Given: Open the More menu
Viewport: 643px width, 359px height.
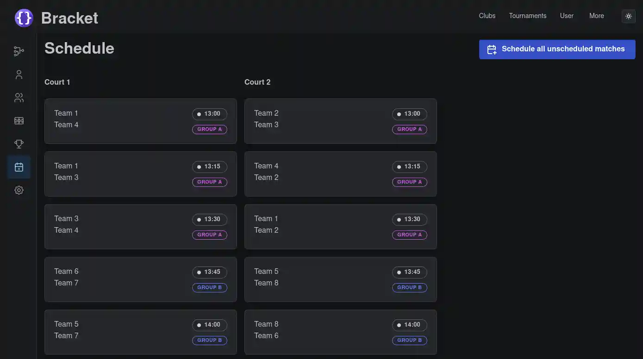Looking at the screenshot, I should pyautogui.click(x=596, y=16).
